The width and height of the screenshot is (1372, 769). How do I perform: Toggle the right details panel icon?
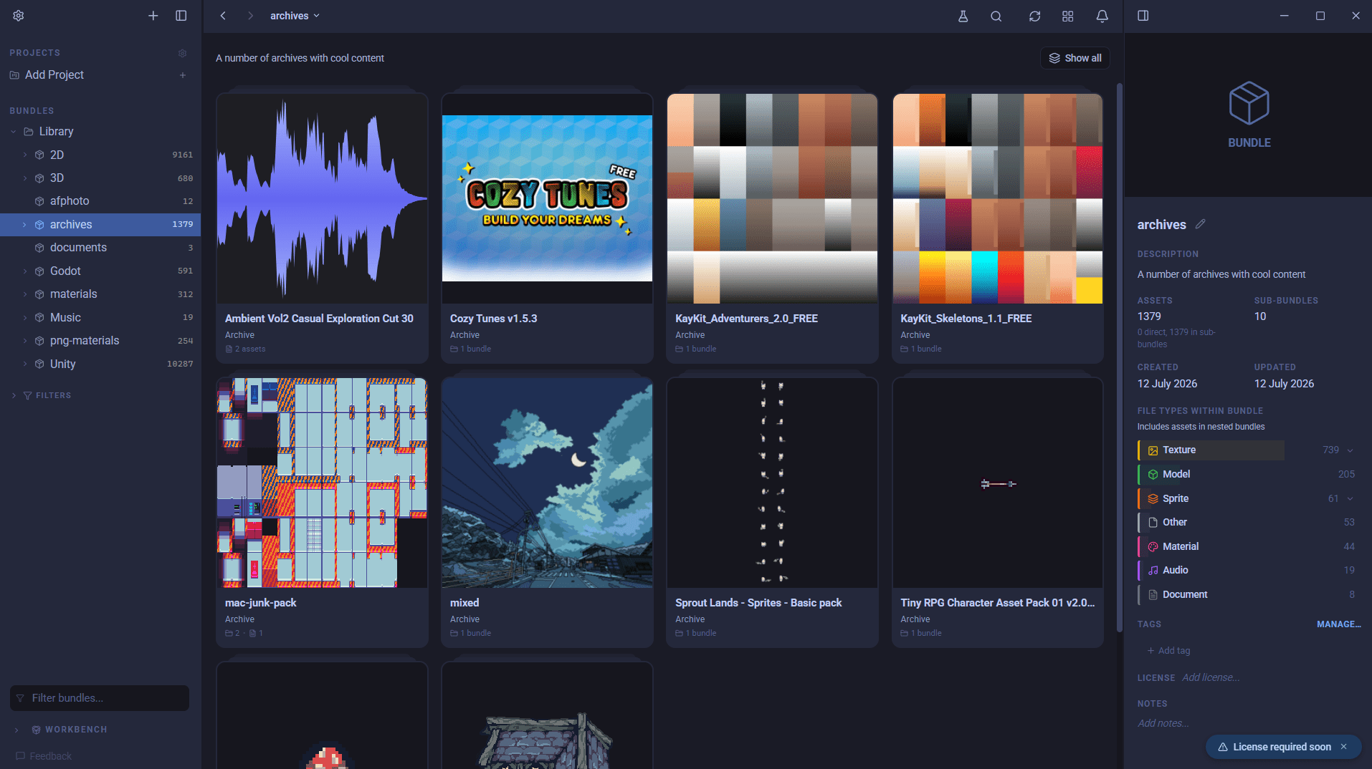click(1143, 16)
